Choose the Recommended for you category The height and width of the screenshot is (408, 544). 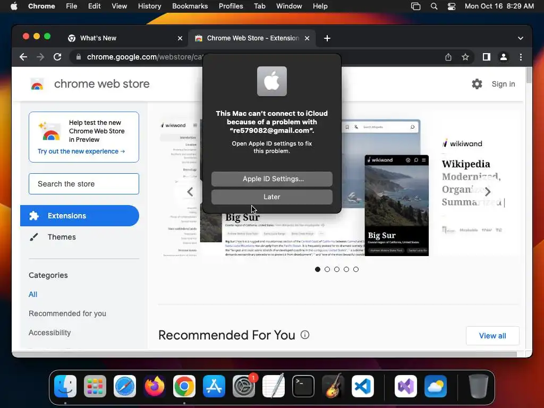coord(67,313)
